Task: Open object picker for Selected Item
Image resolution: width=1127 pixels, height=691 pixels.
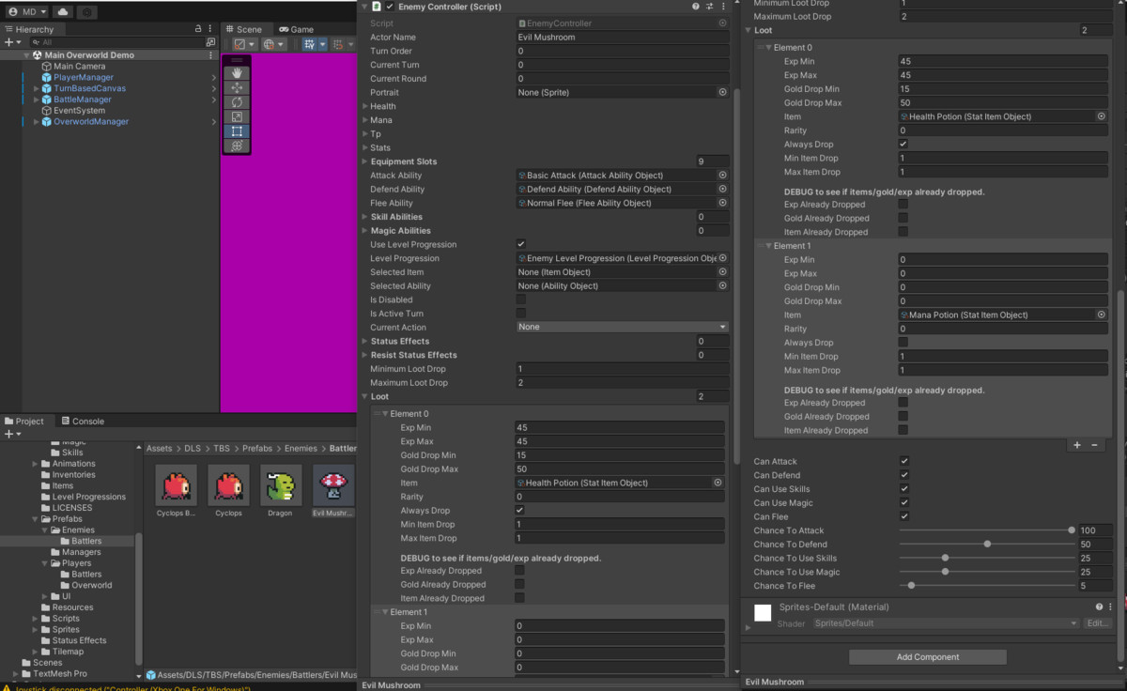Action: click(x=722, y=272)
